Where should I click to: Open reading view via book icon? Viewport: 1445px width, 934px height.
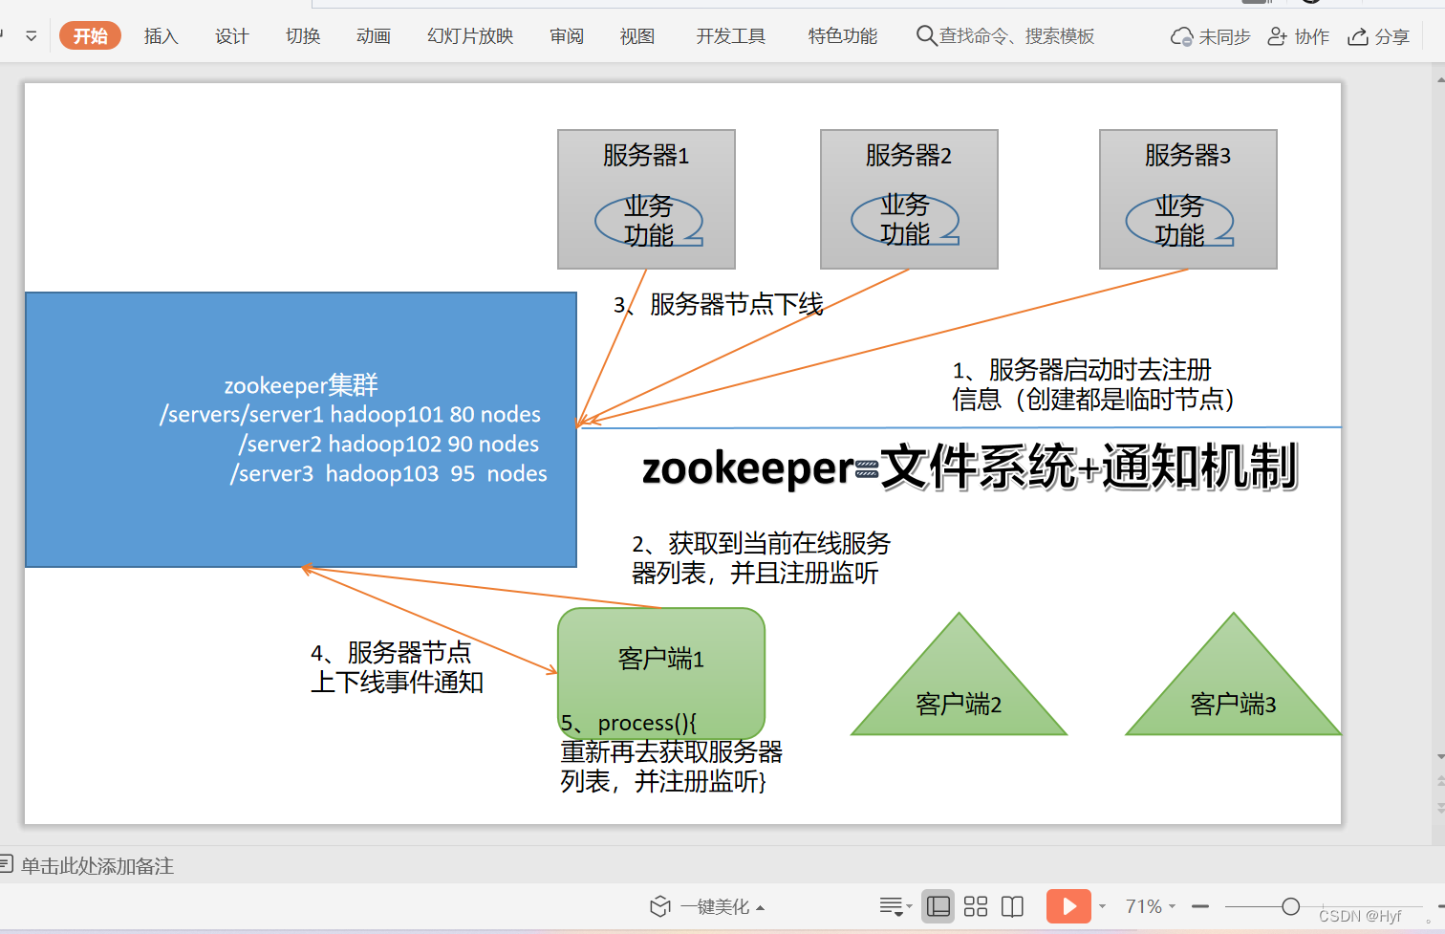click(1011, 905)
